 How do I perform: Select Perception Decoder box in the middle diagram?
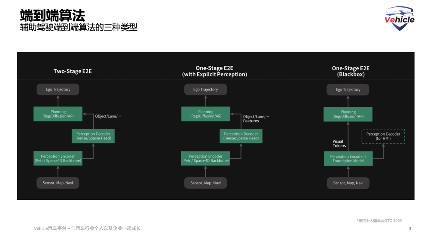pos(241,136)
